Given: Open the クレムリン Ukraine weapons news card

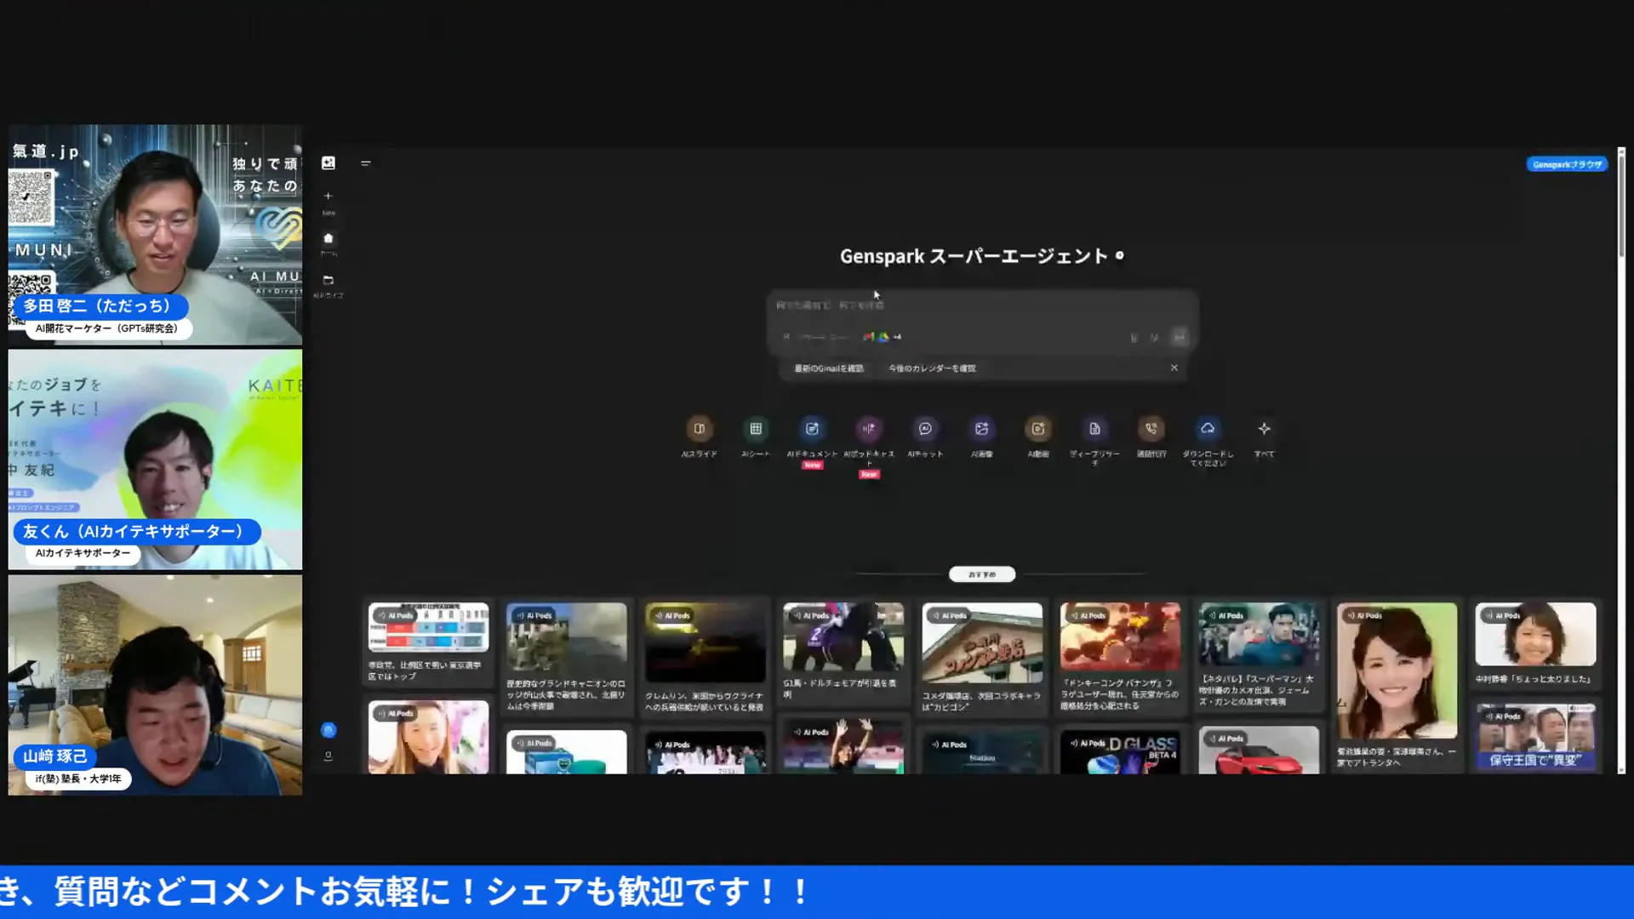Looking at the screenshot, I should (706, 657).
